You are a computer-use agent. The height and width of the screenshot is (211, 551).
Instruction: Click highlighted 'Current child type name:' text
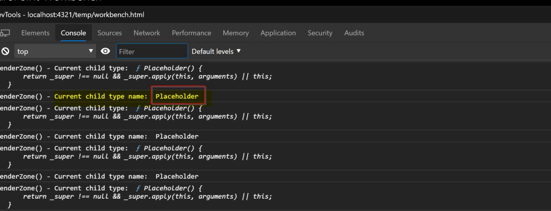tap(101, 97)
